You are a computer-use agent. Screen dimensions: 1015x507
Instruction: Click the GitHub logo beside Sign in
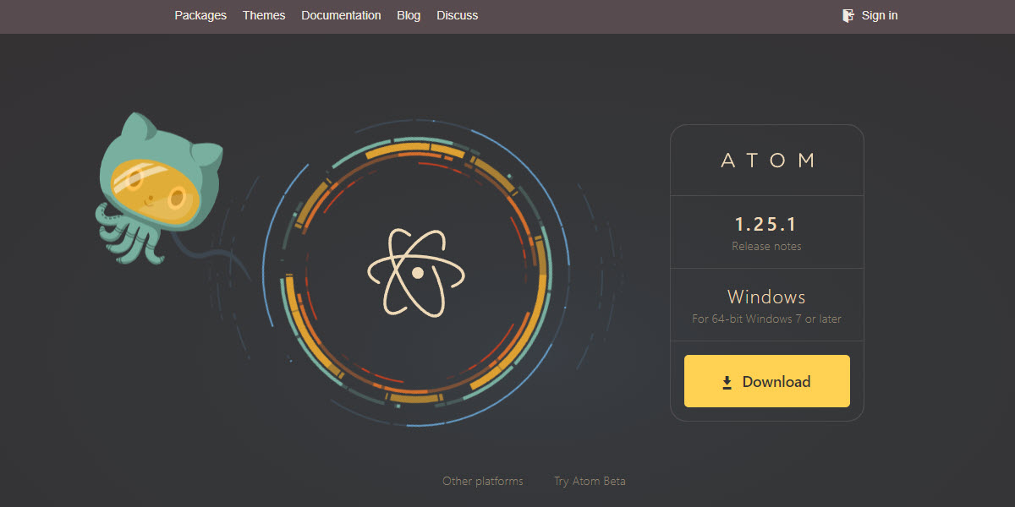847,15
